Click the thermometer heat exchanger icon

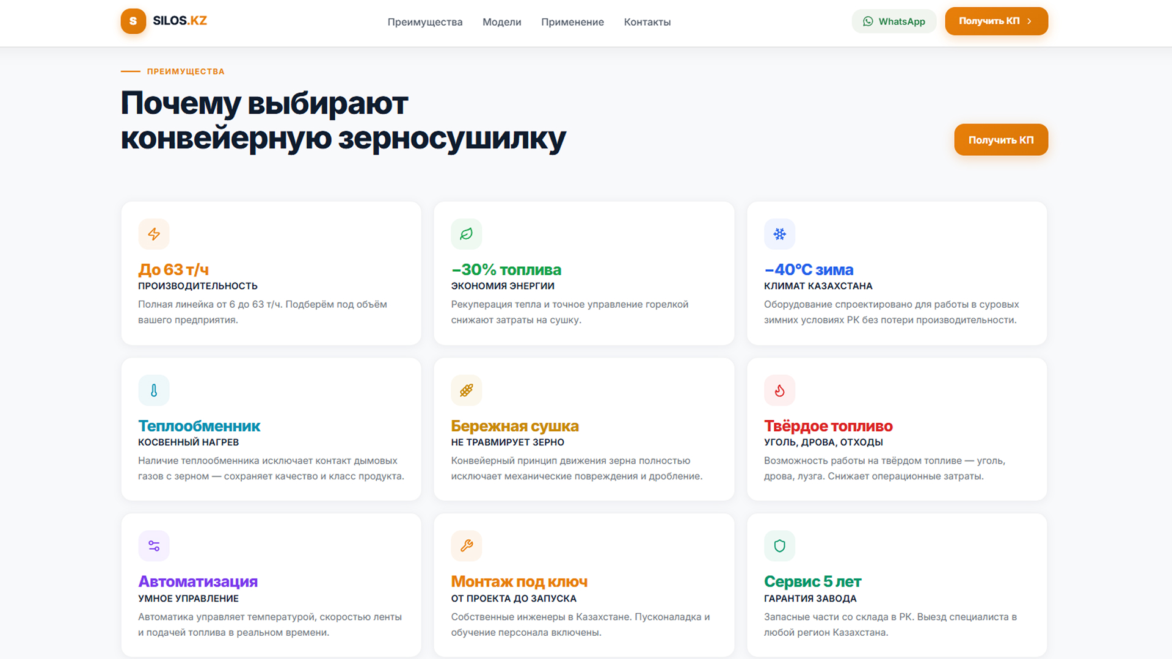(x=154, y=390)
